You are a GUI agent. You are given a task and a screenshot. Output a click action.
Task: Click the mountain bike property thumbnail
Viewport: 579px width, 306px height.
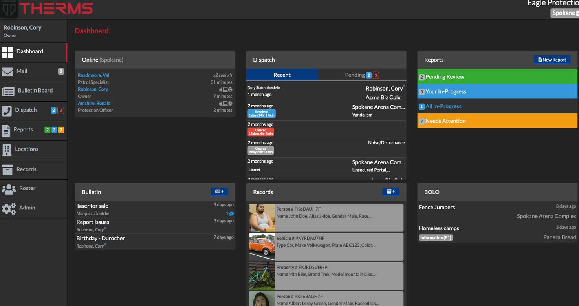coord(262,276)
